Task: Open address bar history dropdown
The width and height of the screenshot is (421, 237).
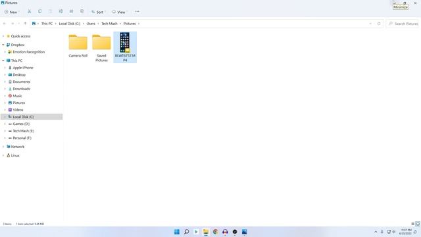Action: (x=370, y=24)
